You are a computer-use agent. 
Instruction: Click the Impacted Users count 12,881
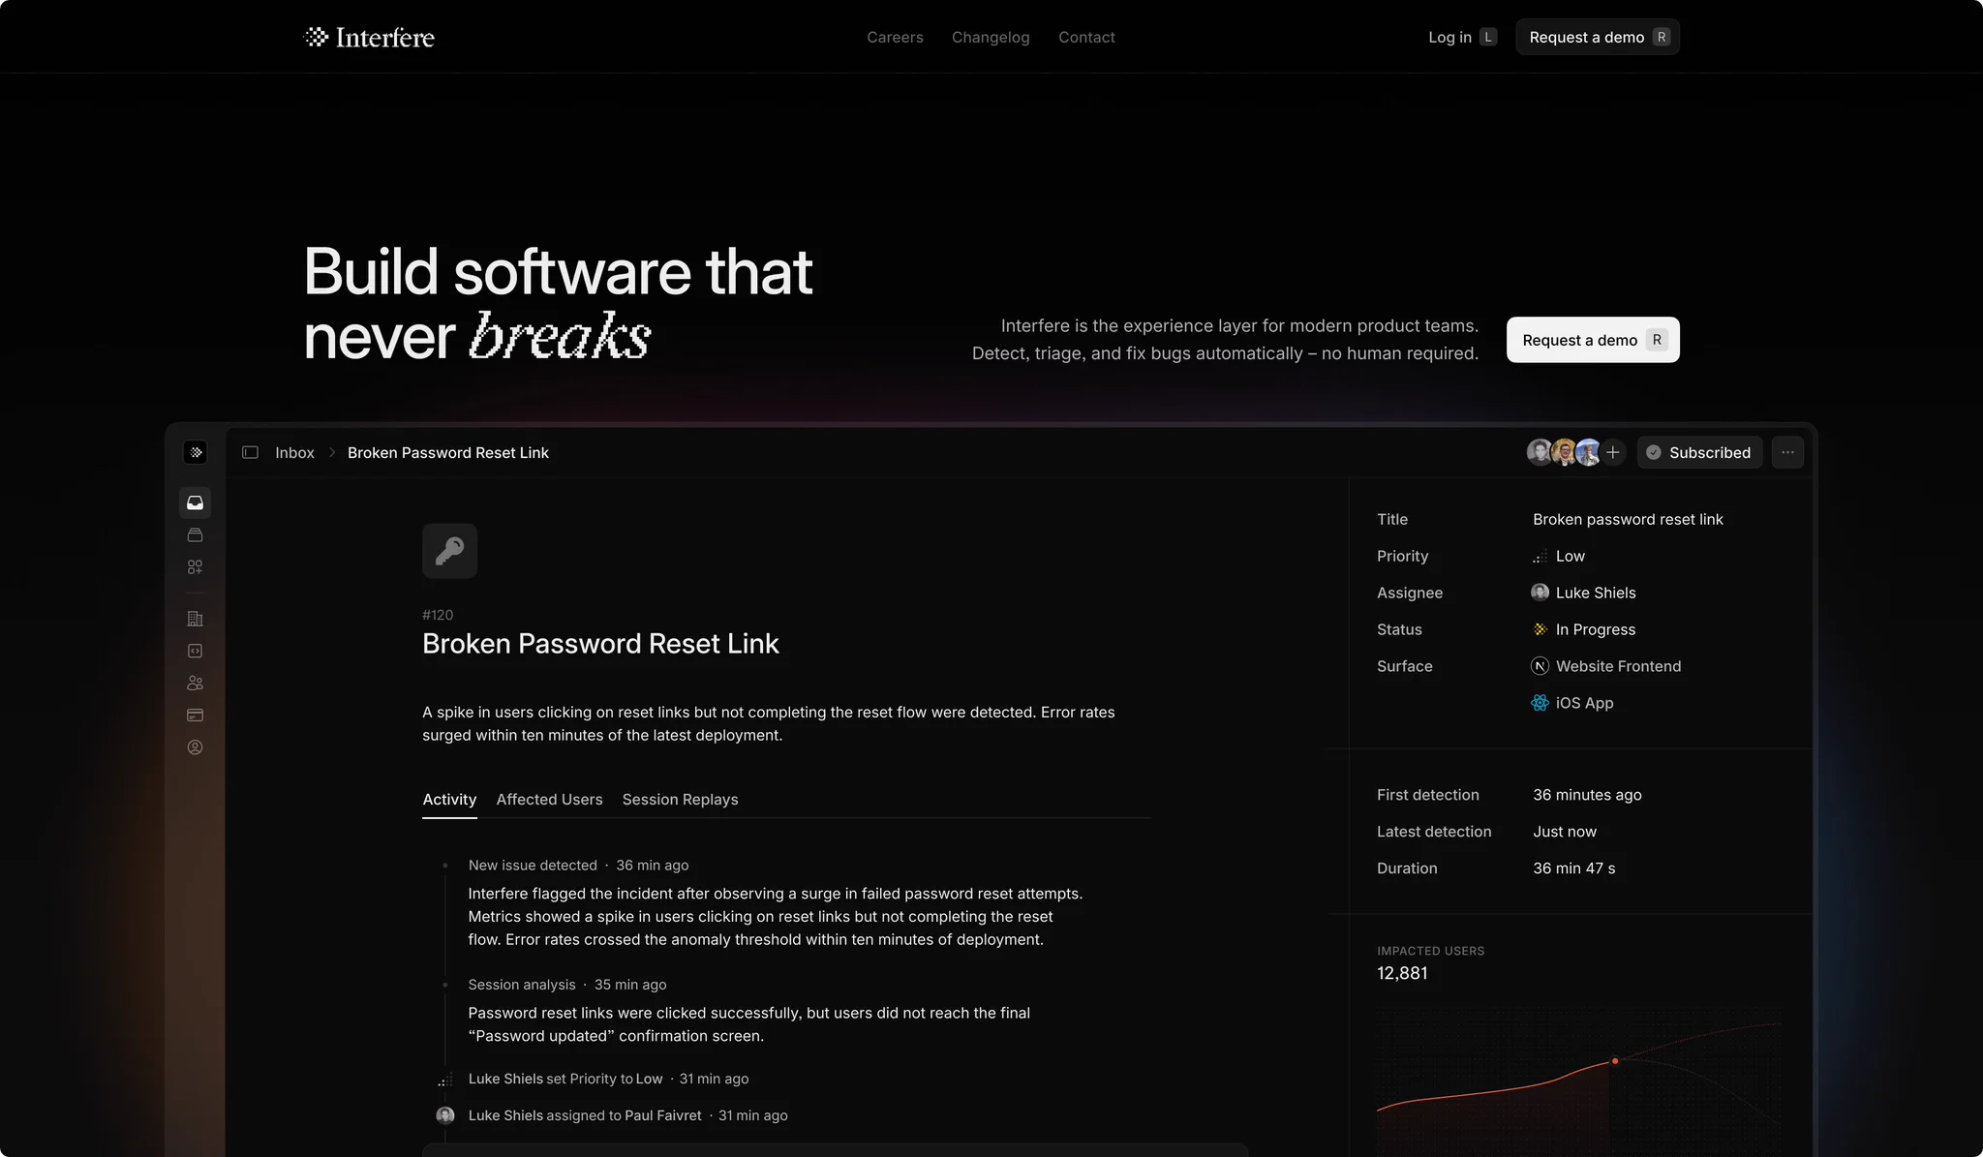pyautogui.click(x=1402, y=973)
